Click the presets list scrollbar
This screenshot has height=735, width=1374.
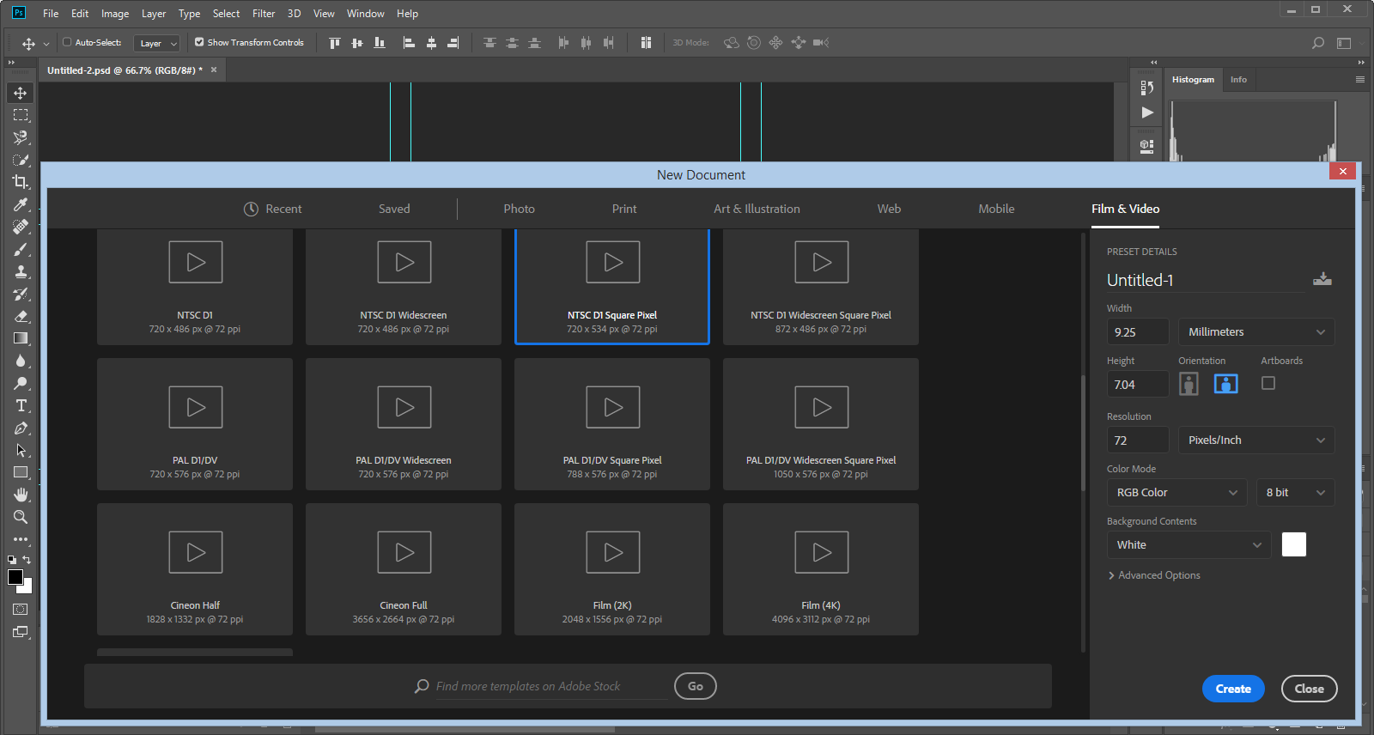tap(1083, 434)
